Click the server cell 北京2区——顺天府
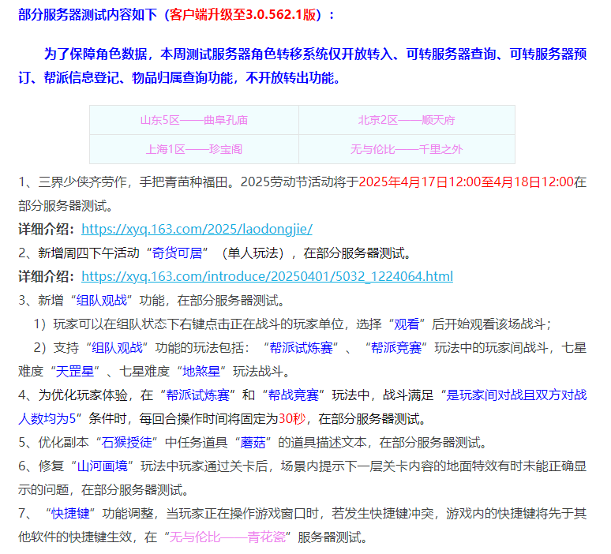 [407, 120]
